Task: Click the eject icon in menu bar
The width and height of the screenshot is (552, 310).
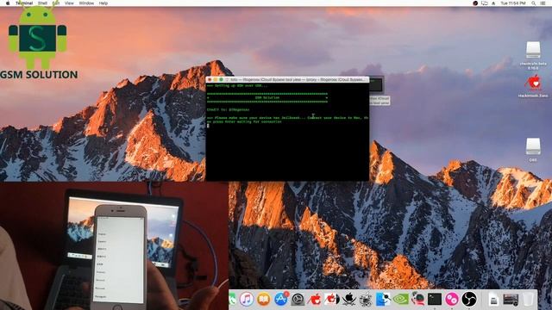Action: 493,3
